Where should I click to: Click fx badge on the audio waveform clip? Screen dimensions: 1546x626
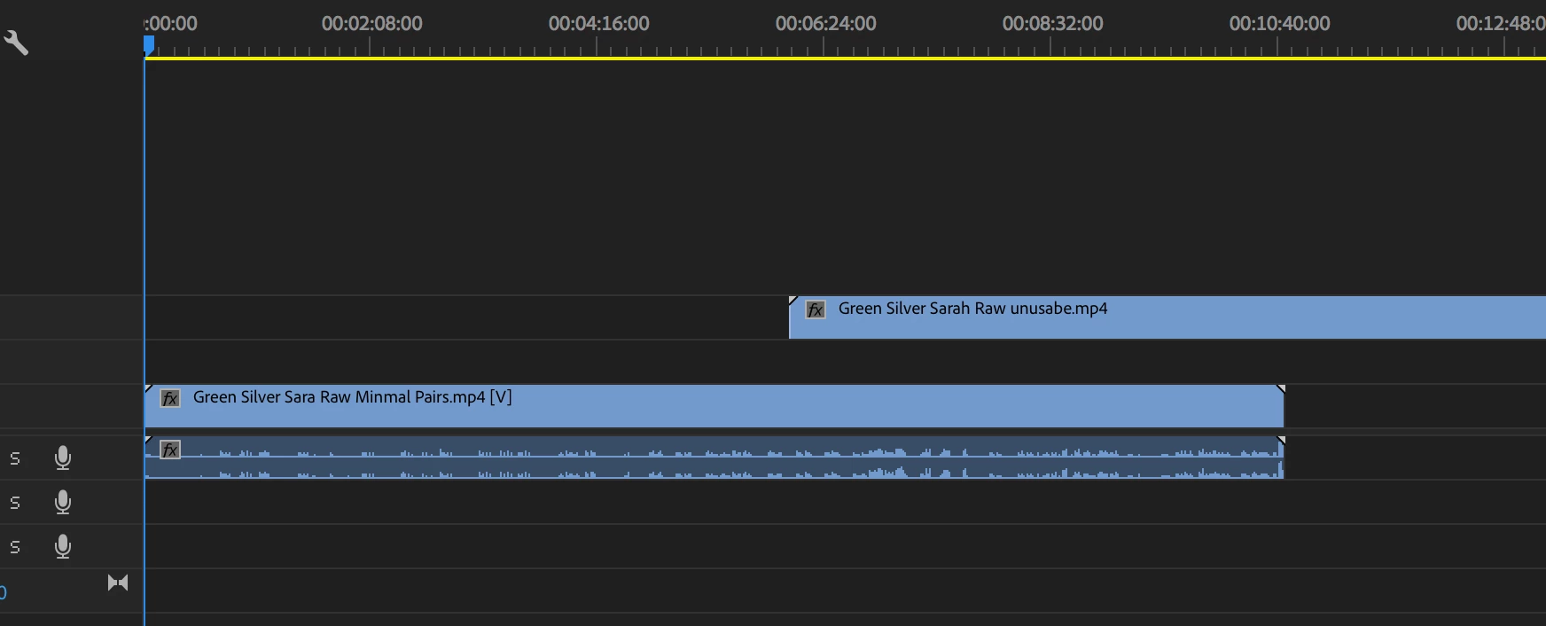click(x=170, y=450)
